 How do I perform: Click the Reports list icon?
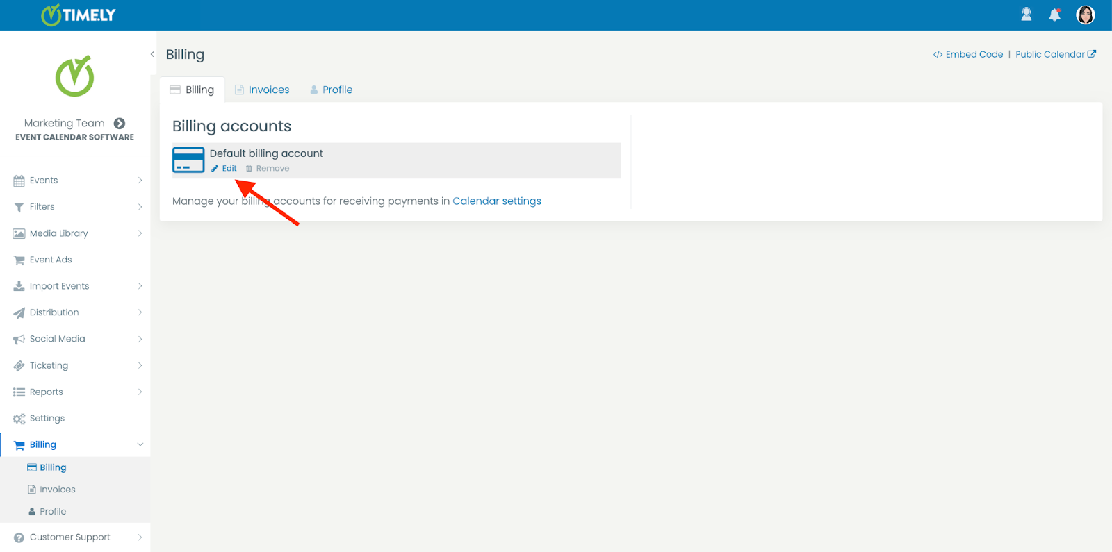(x=19, y=392)
